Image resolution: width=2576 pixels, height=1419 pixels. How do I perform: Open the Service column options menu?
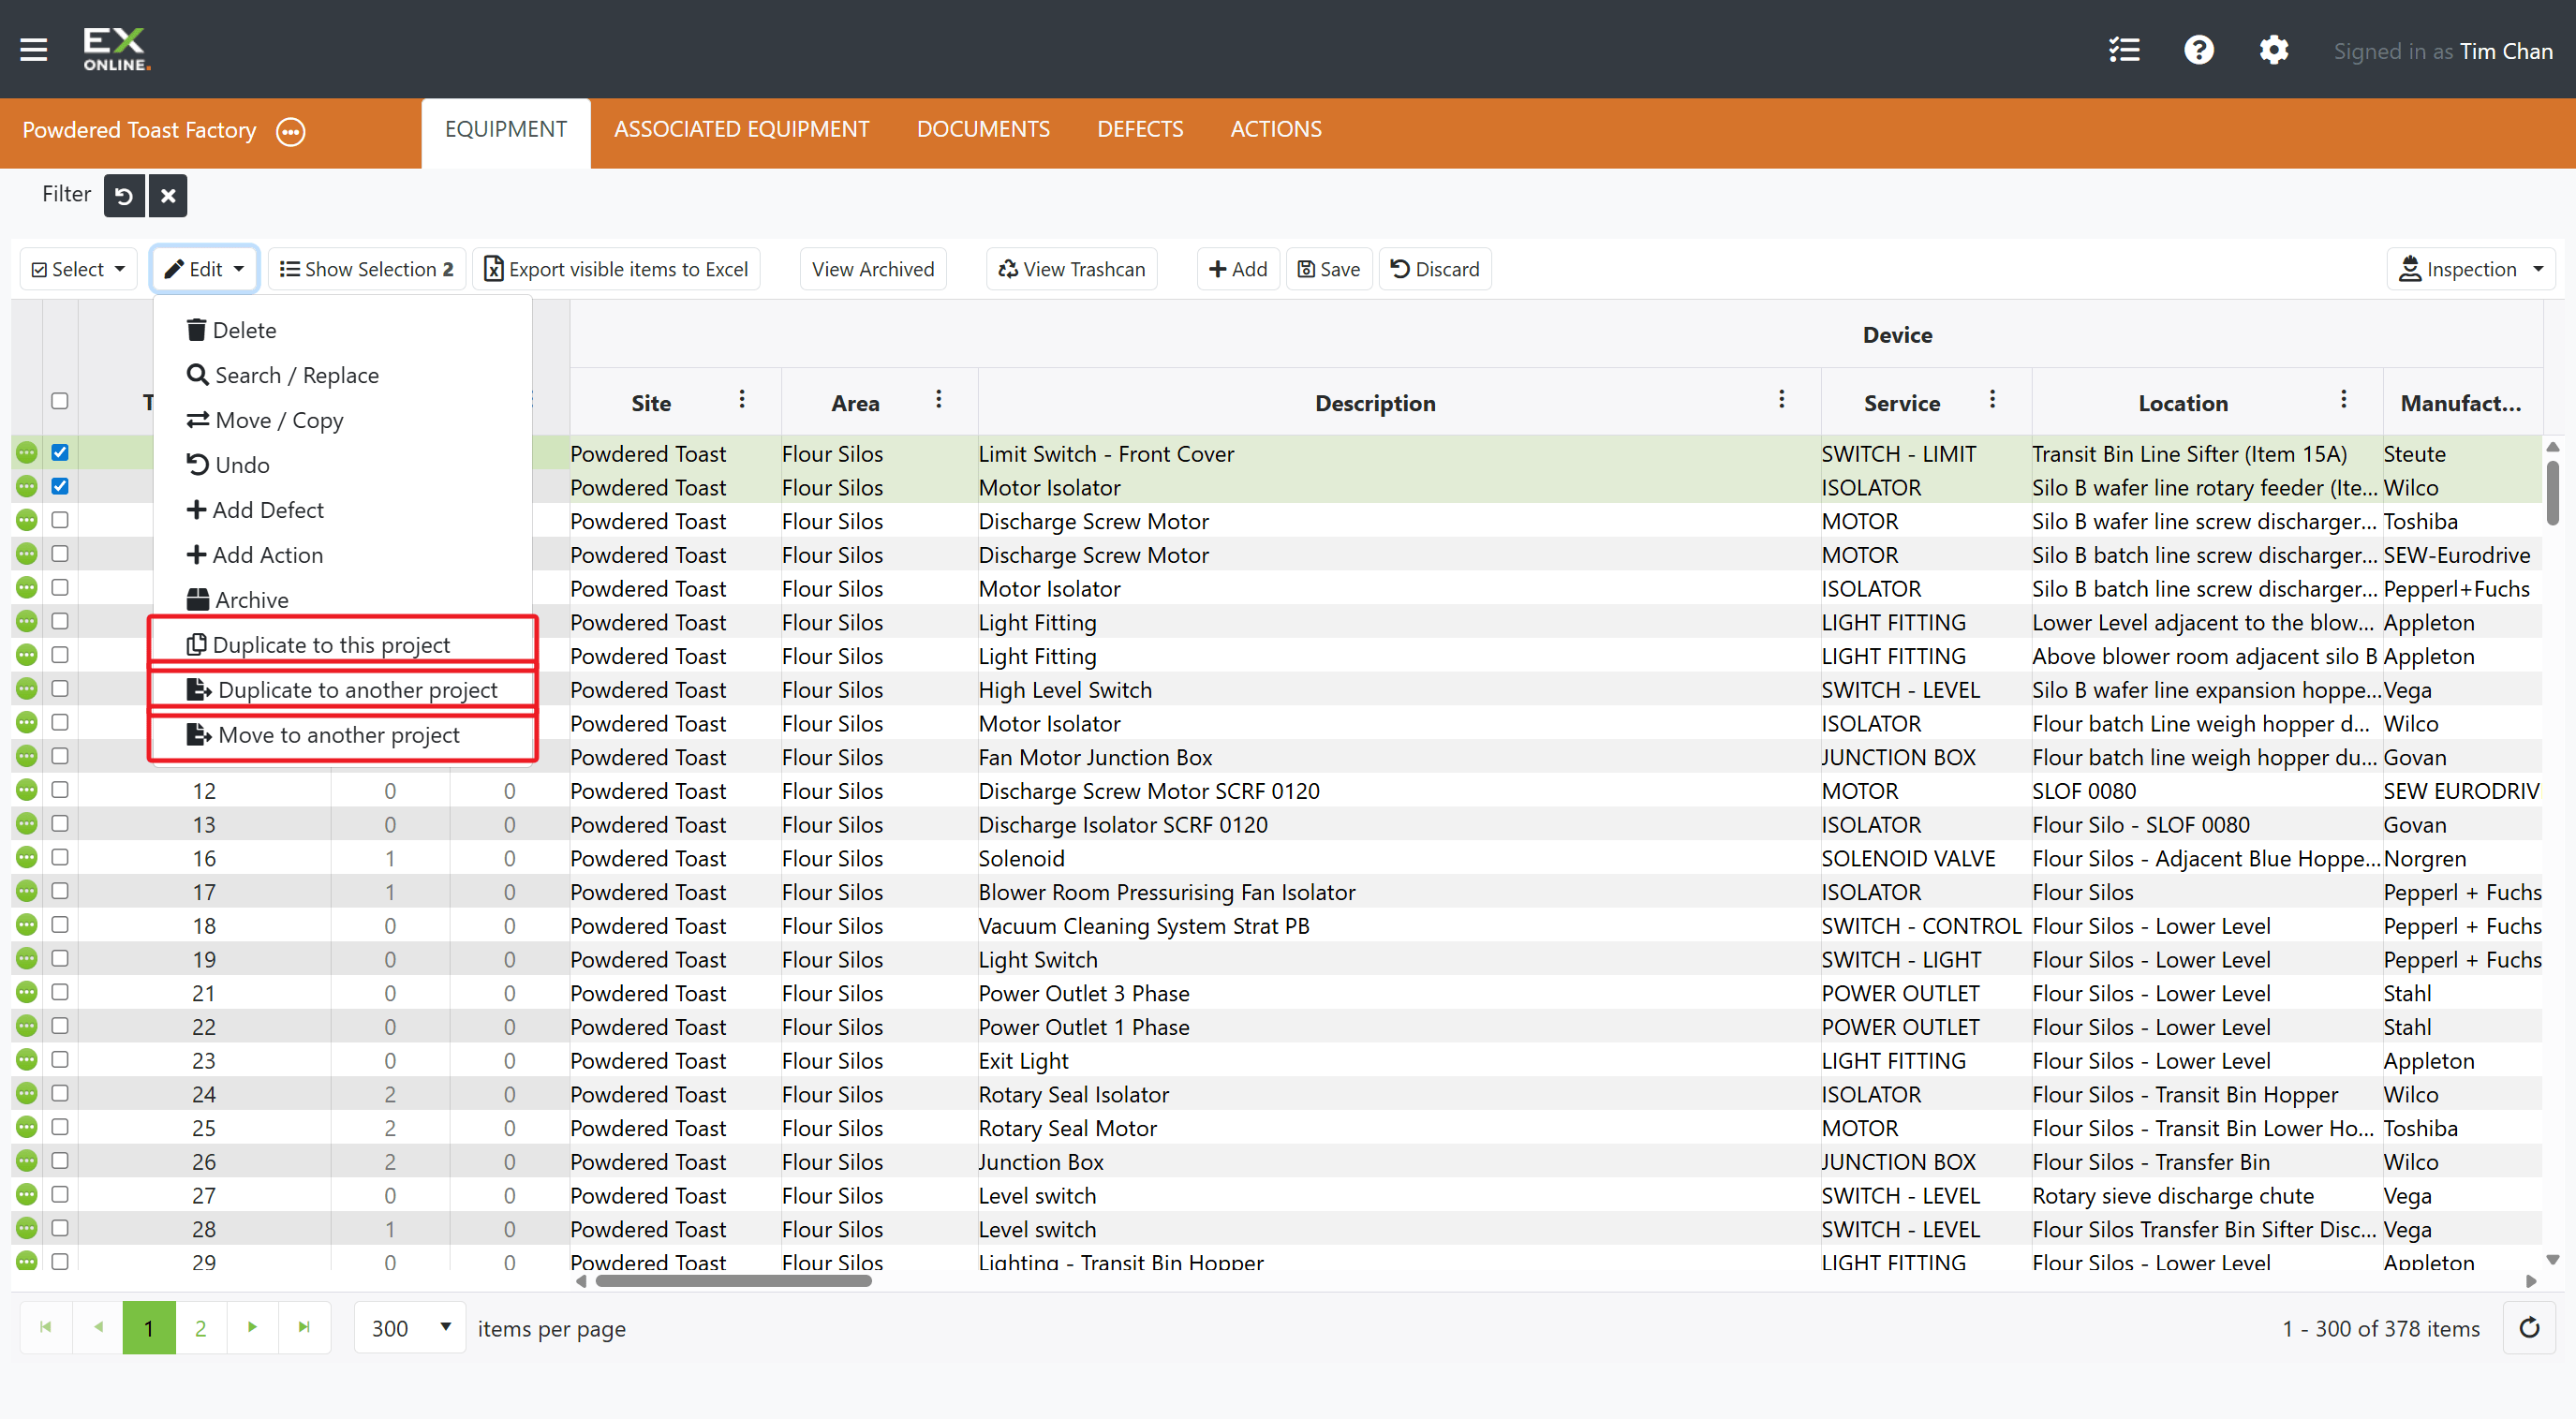[x=1992, y=400]
